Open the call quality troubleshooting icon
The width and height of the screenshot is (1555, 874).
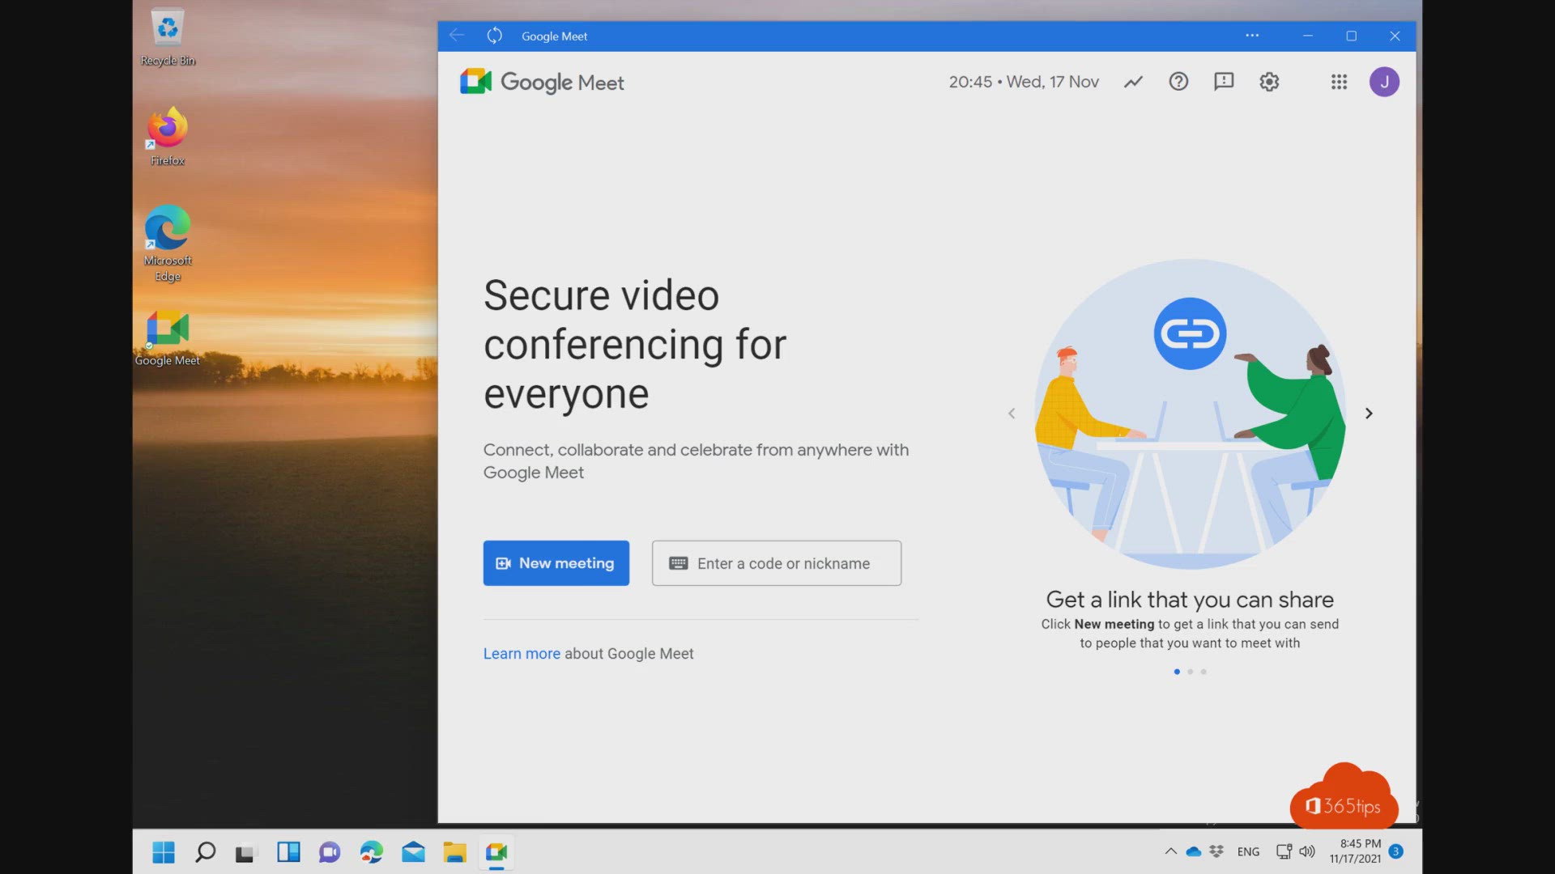pos(1133,82)
